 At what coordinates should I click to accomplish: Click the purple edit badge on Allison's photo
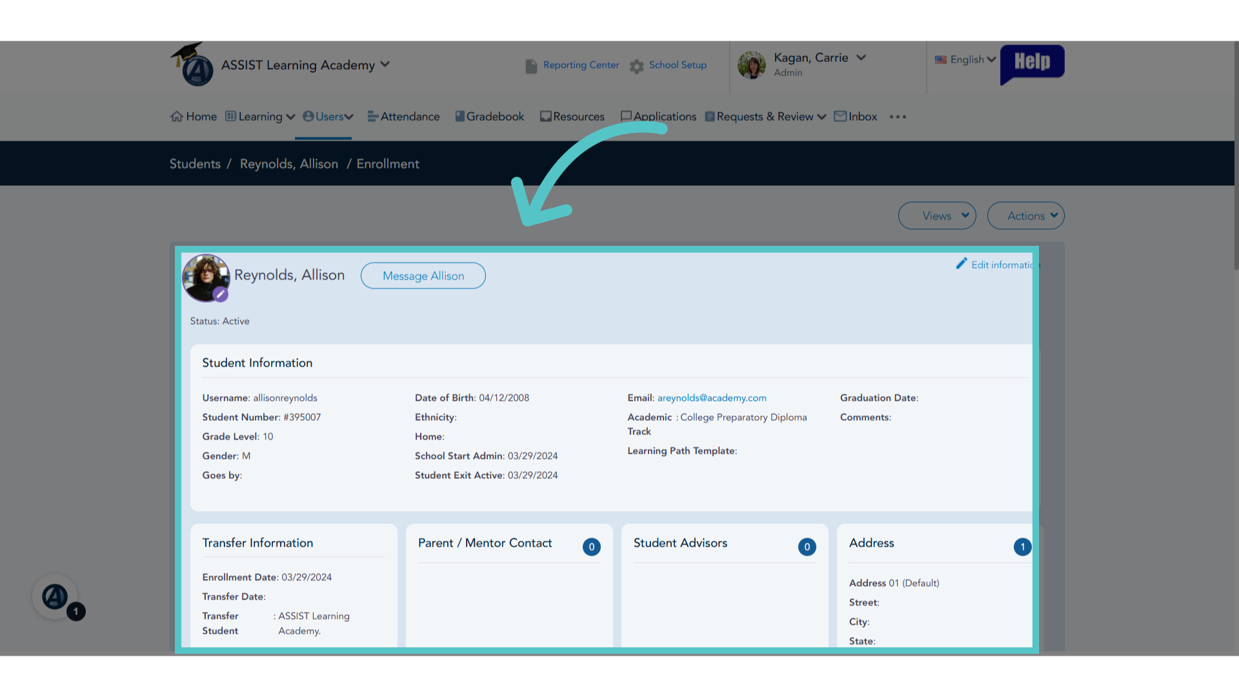[220, 294]
